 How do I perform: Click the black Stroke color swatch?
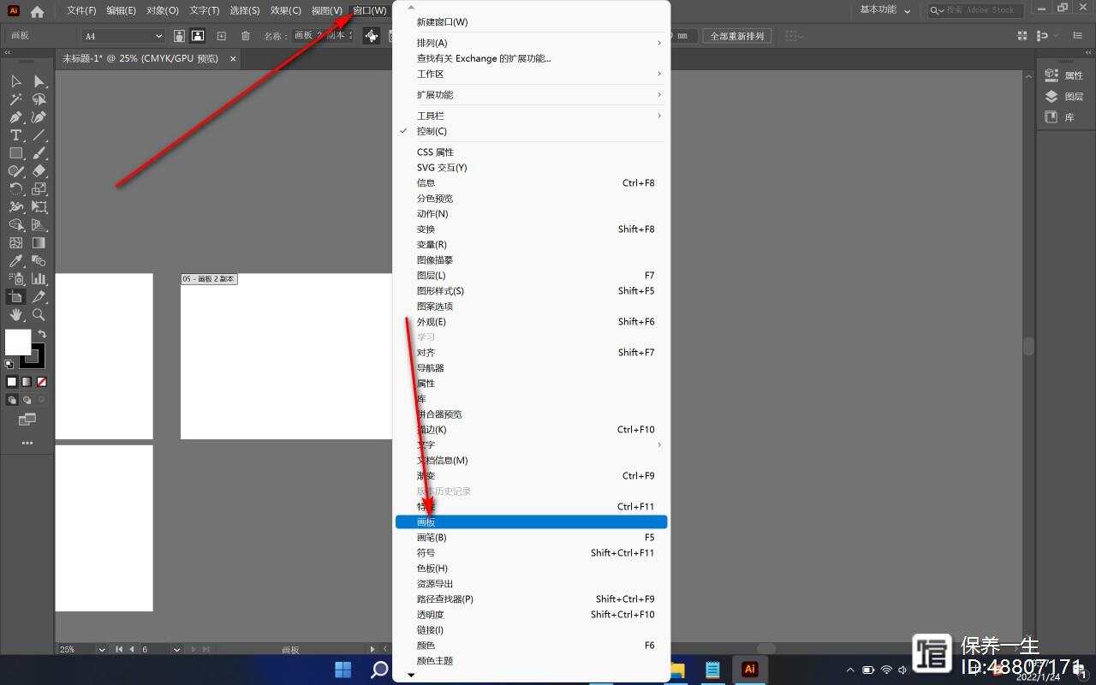click(33, 355)
